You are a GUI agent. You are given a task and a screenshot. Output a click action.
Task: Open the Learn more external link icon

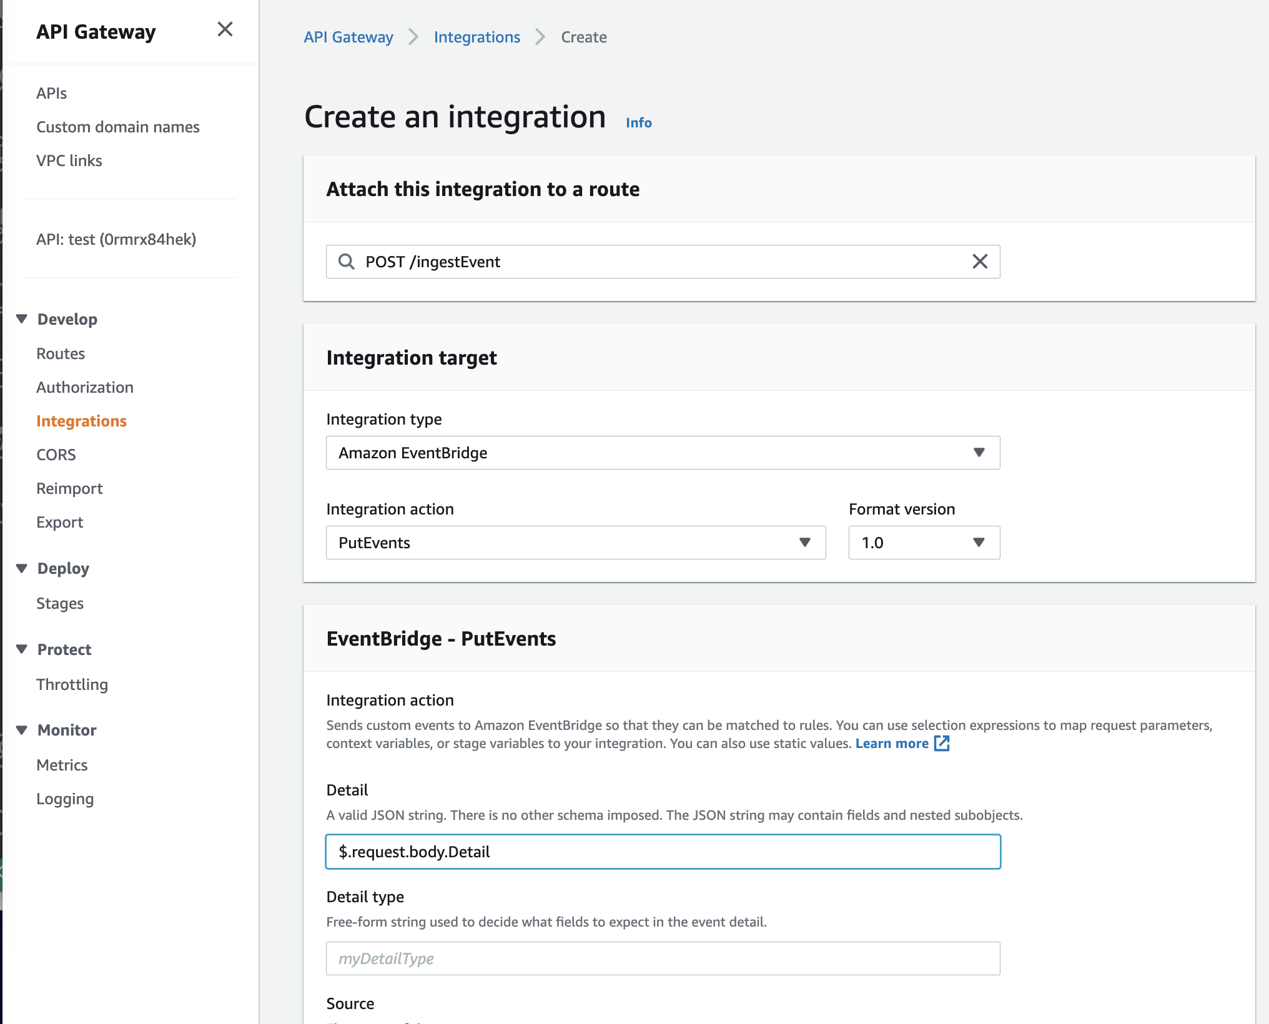tap(942, 743)
